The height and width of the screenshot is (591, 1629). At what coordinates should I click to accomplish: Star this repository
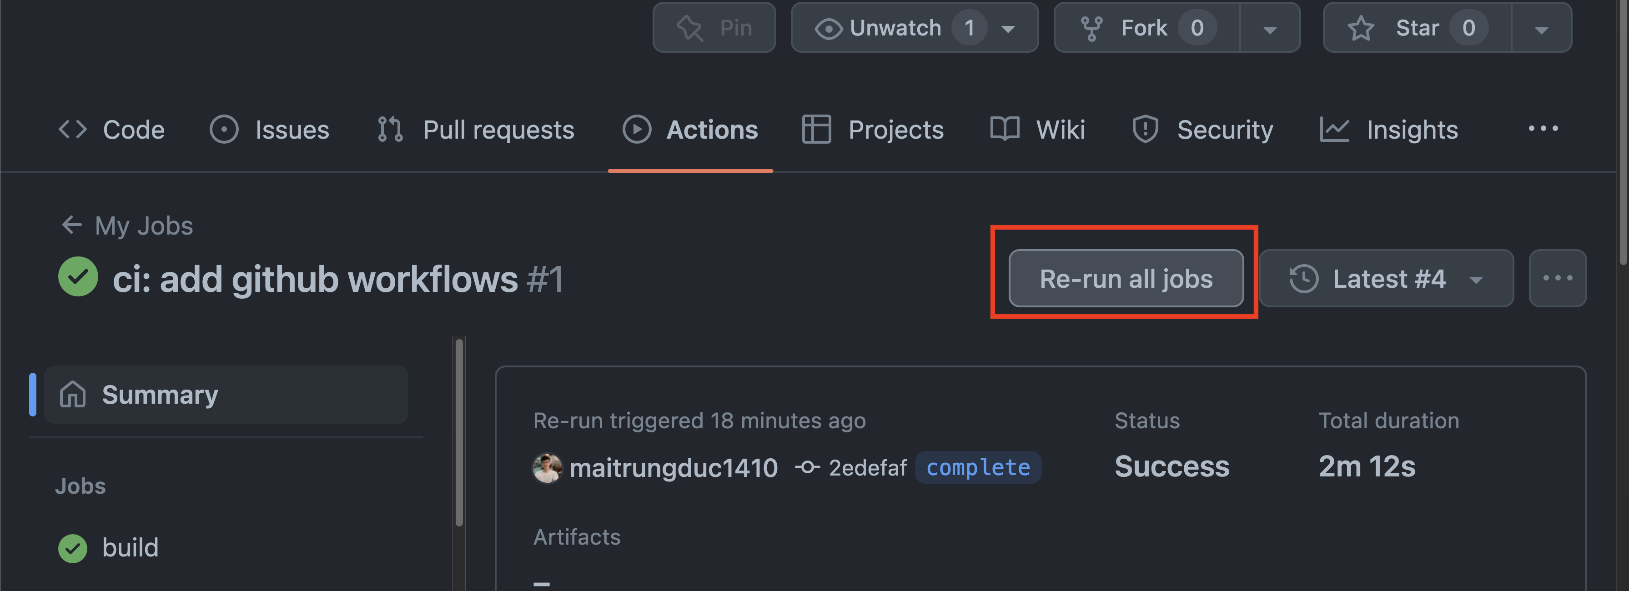(1417, 27)
